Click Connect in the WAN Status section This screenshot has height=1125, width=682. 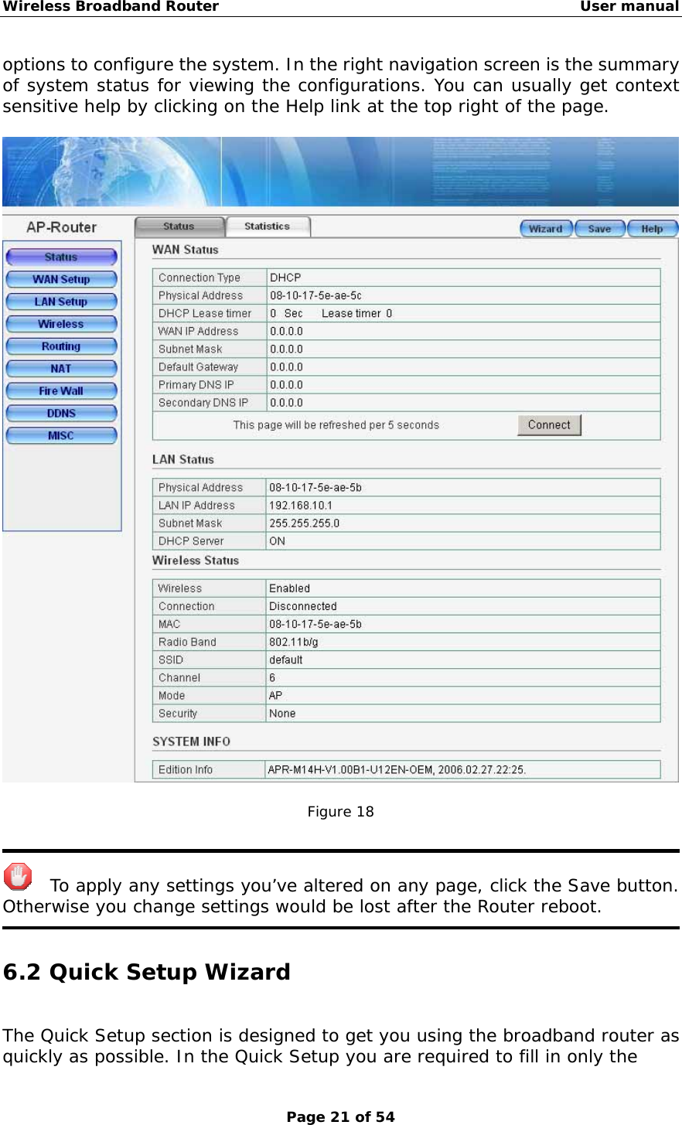tap(548, 424)
